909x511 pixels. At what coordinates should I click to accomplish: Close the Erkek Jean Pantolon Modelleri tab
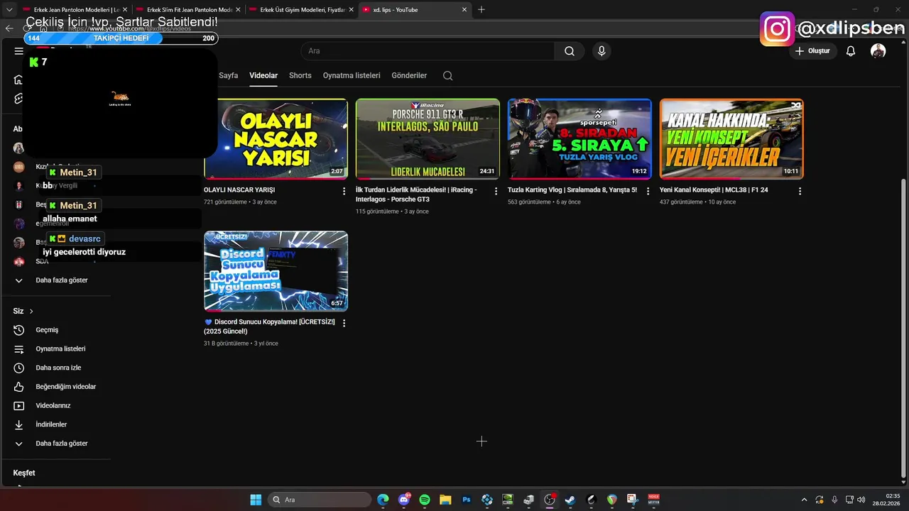pyautogui.click(x=125, y=10)
